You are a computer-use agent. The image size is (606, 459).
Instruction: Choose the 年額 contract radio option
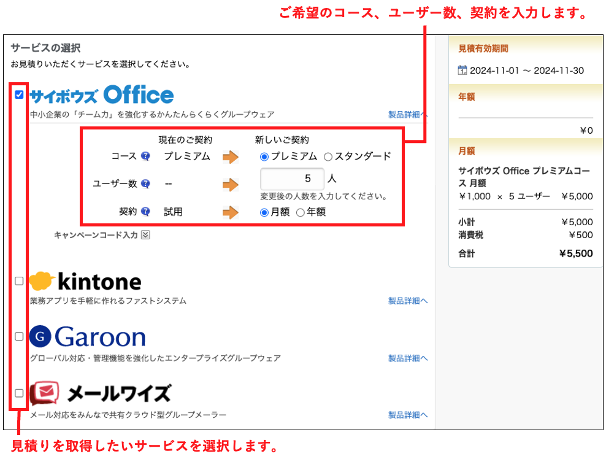point(301,212)
